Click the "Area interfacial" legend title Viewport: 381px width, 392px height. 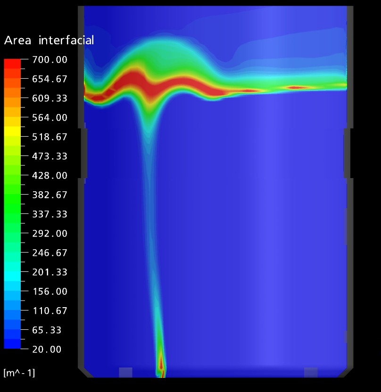49,41
